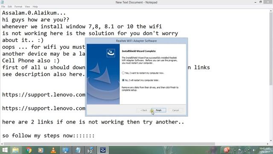Click the second support.lenovo.com link text
The width and height of the screenshot is (273, 154).
click(44, 108)
